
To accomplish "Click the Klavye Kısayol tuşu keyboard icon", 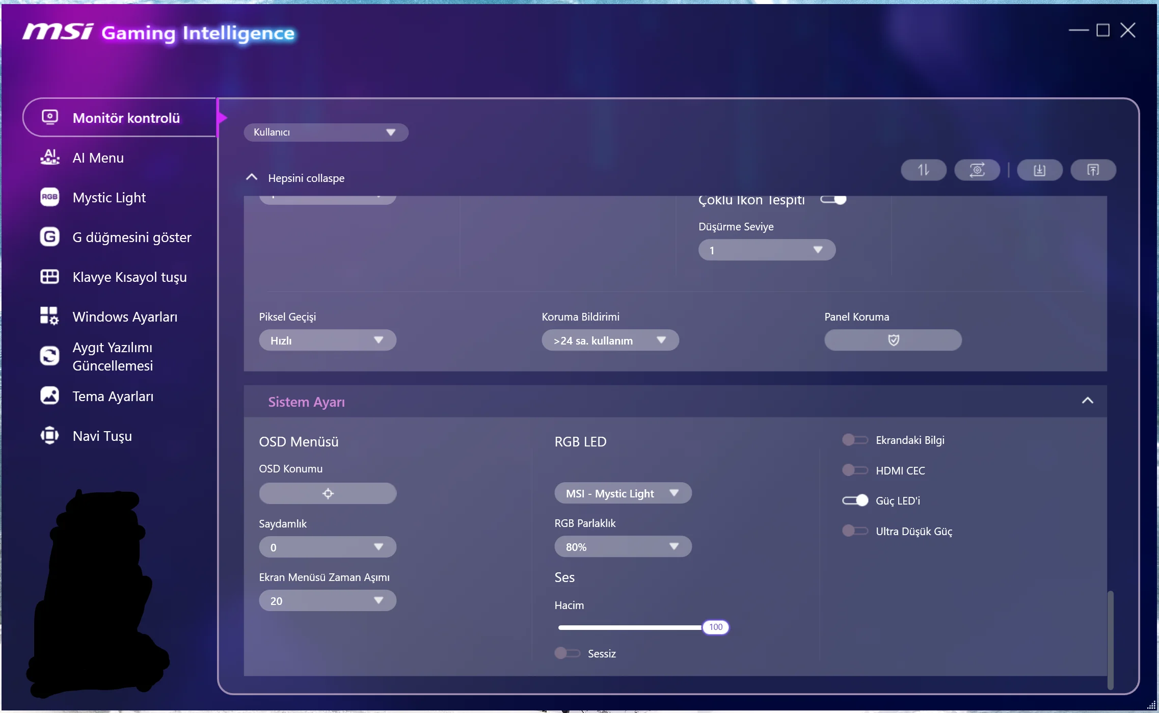I will pos(49,277).
